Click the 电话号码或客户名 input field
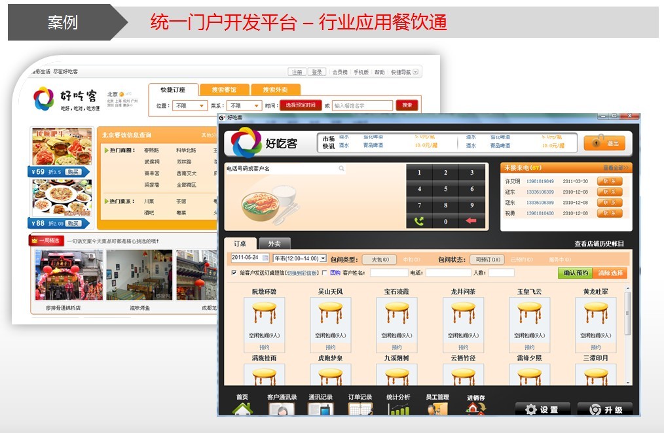Screen dimensions: 664x433 pos(286,169)
